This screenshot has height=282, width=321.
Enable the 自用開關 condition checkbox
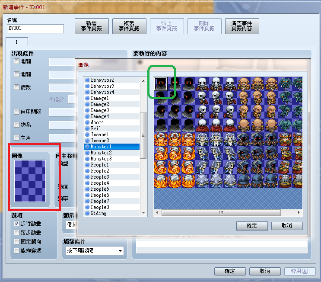[16, 112]
